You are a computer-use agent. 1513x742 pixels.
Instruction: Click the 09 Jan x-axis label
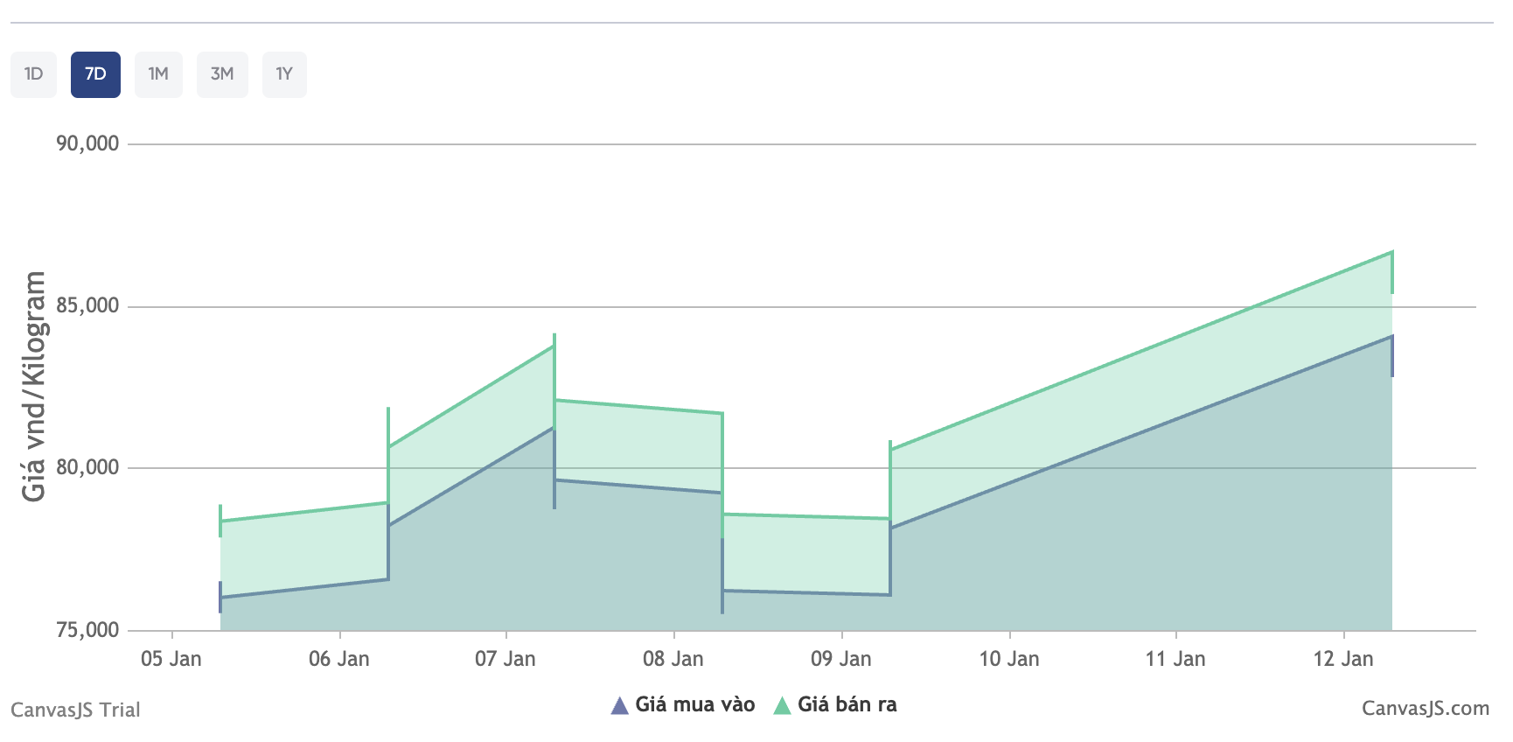[841, 659]
